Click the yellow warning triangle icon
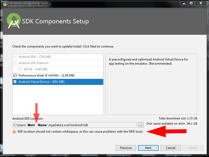 click(x=14, y=132)
